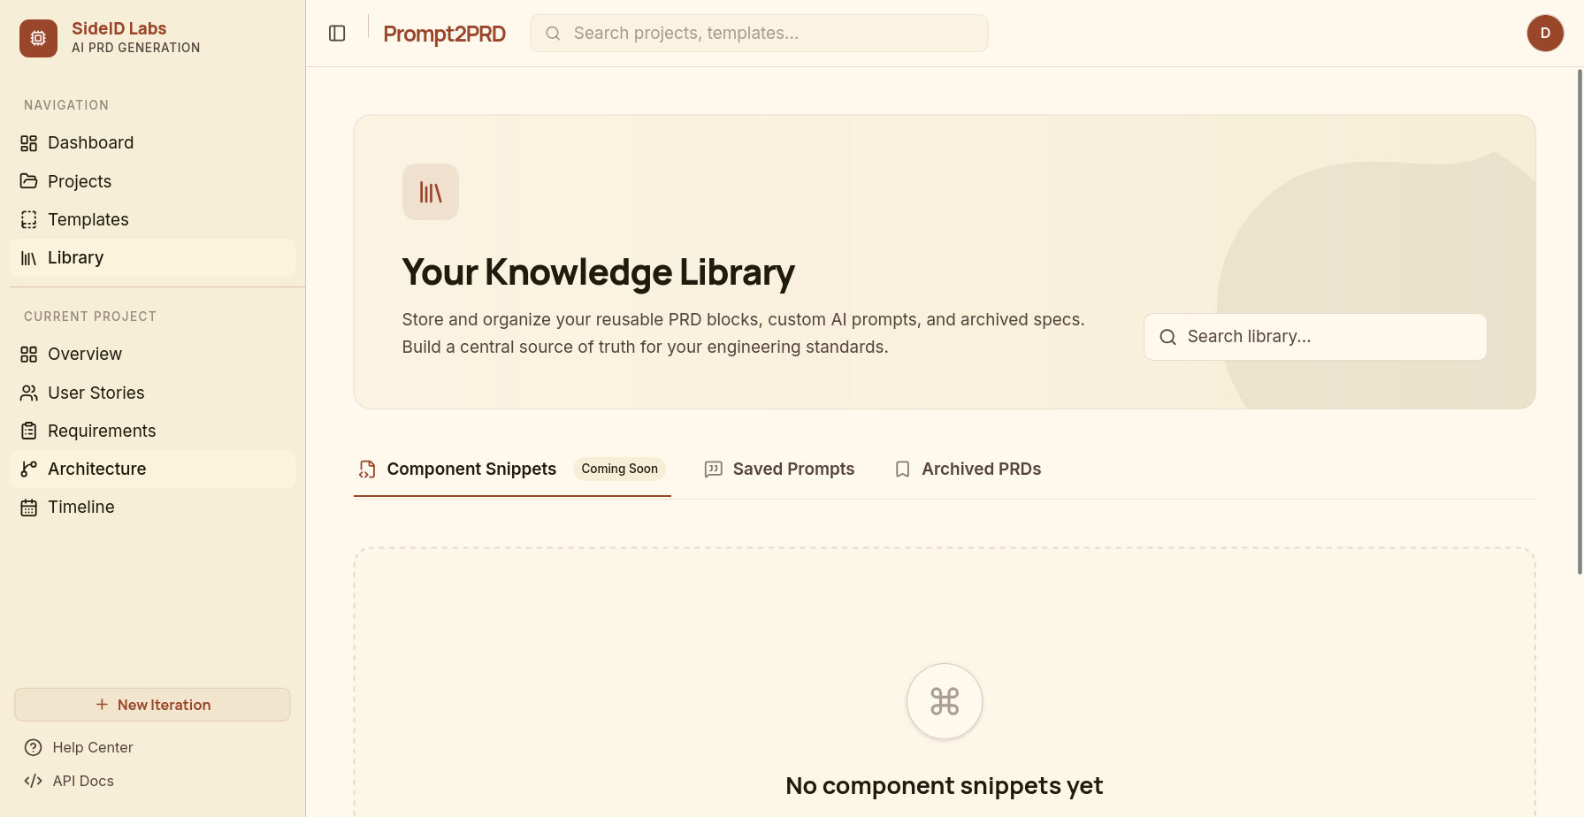The height and width of the screenshot is (817, 1584).
Task: Click the API Docs link
Action: pyautogui.click(x=82, y=781)
